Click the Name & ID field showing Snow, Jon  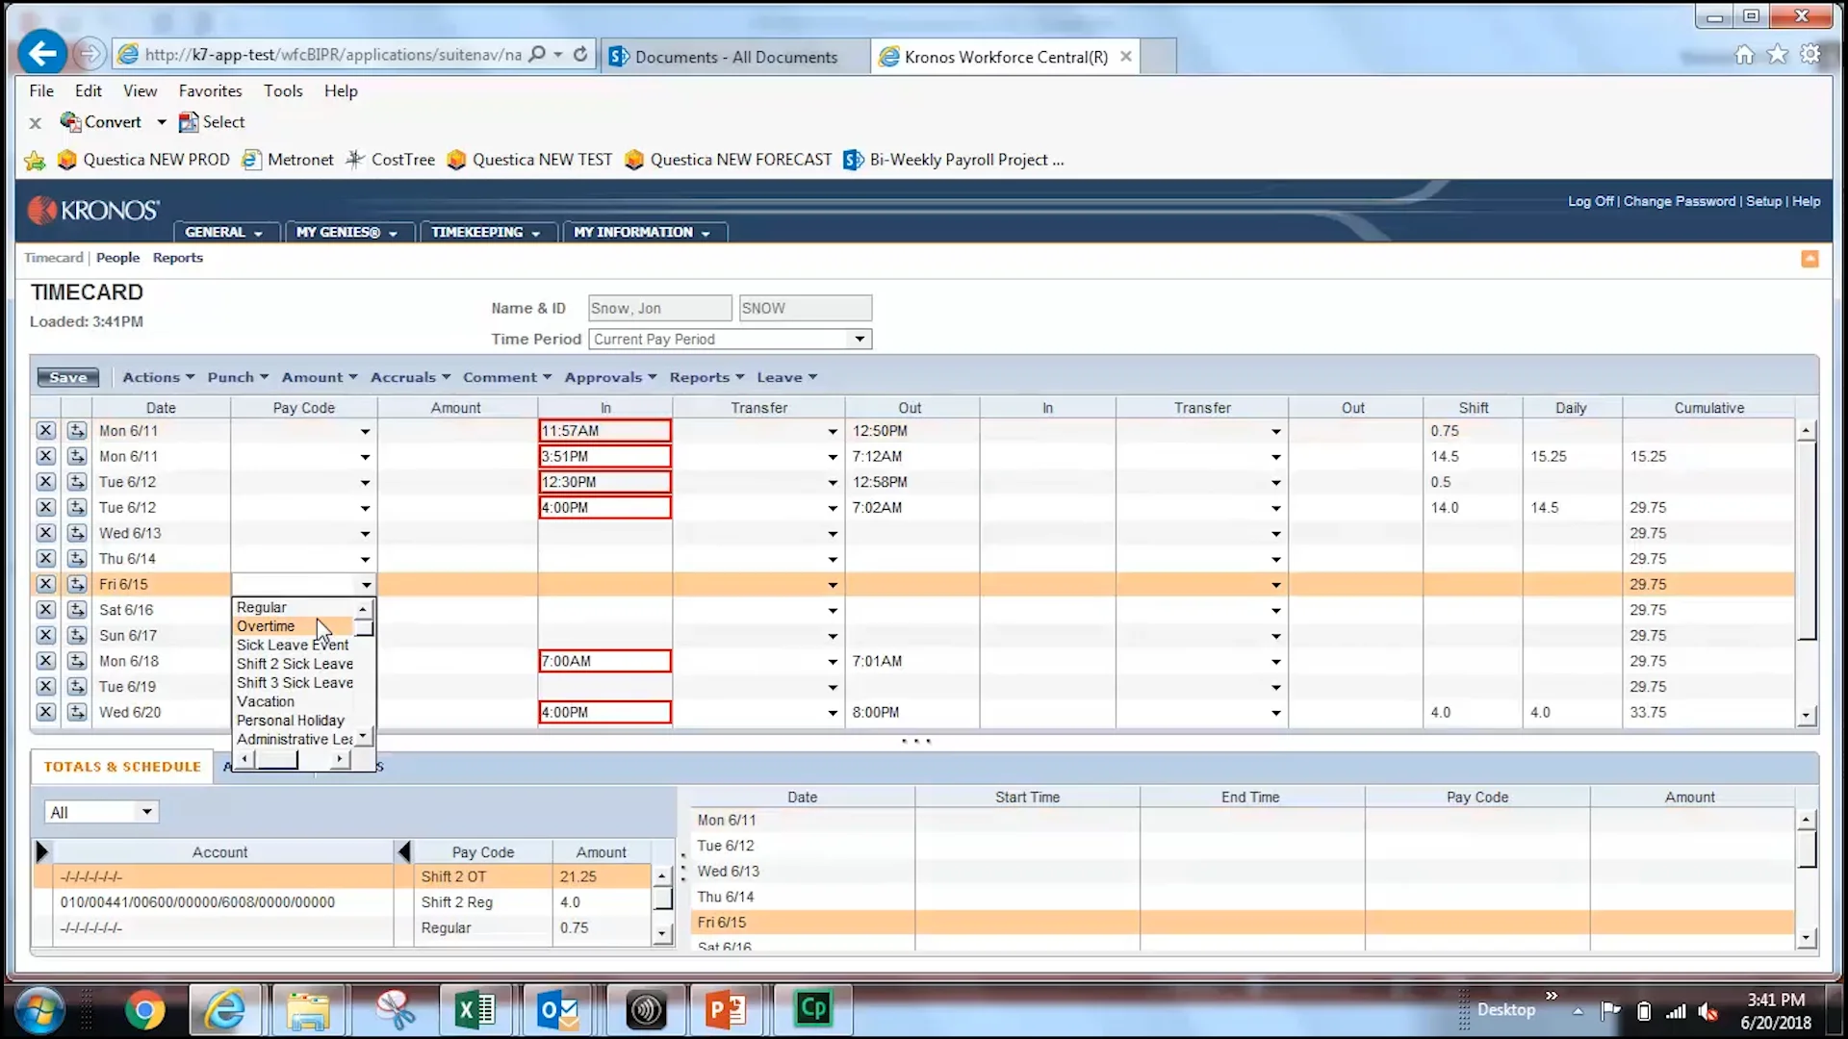pyautogui.click(x=658, y=308)
